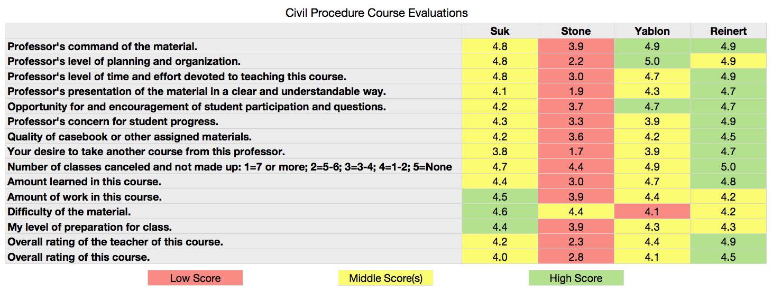Select the Reinert column header
The image size is (772, 293).
point(728,31)
